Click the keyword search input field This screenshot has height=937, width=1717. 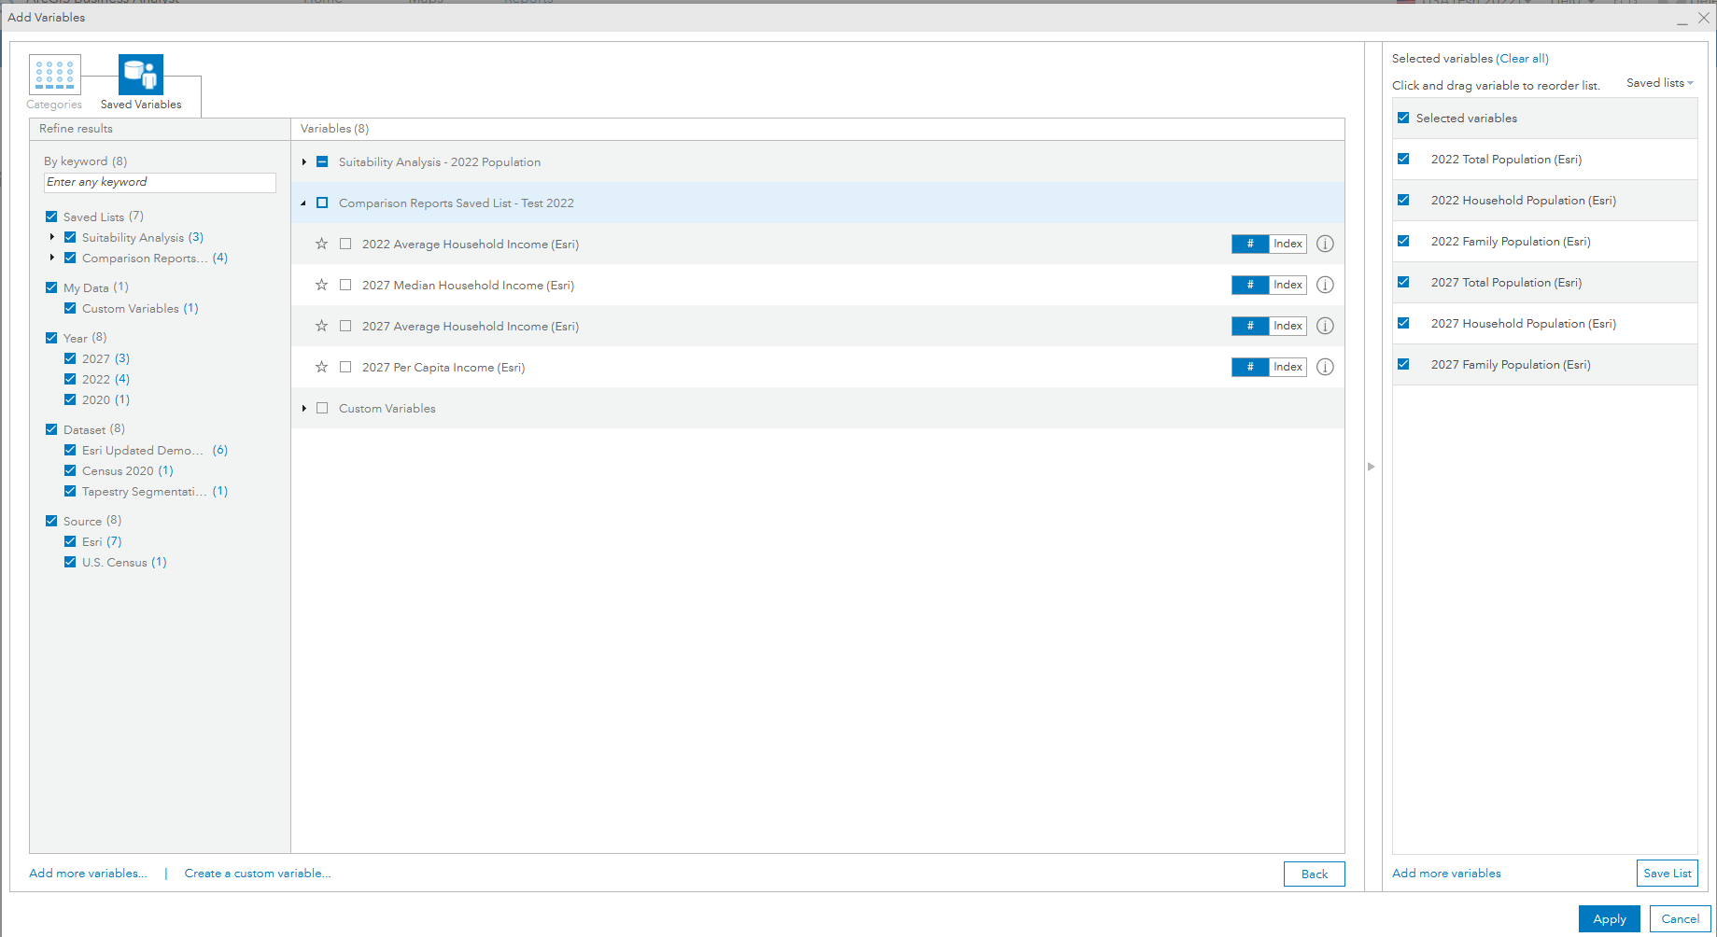tap(159, 182)
